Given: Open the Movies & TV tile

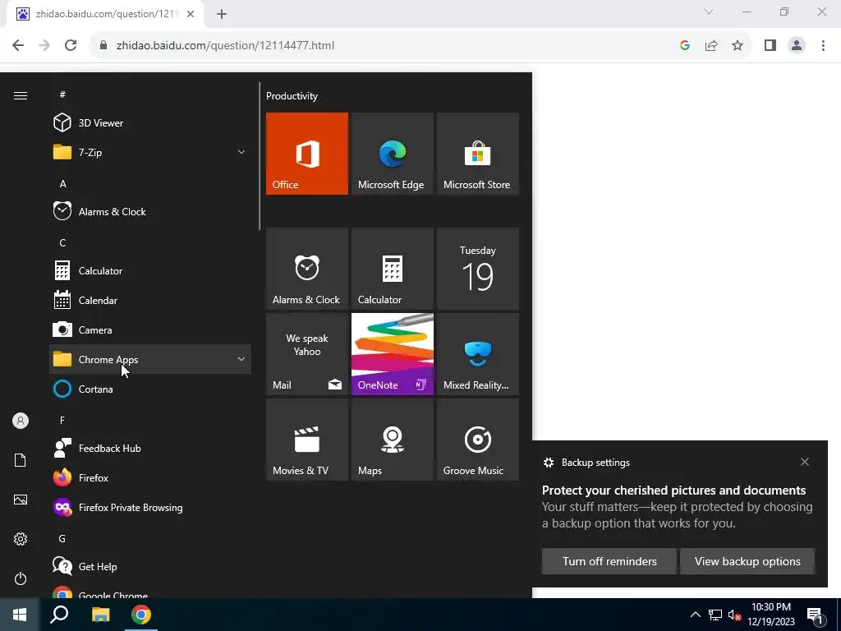Looking at the screenshot, I should [307, 440].
